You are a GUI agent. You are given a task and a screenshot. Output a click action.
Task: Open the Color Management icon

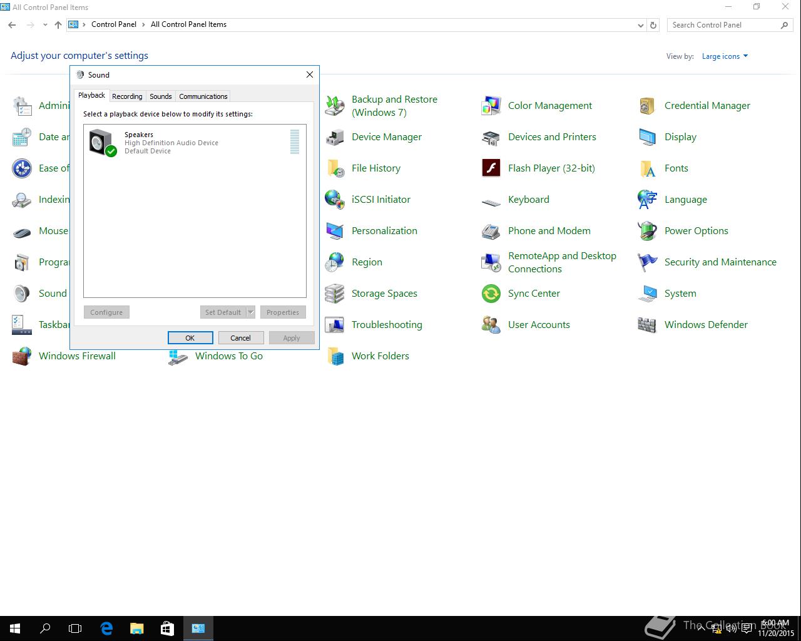(x=491, y=106)
